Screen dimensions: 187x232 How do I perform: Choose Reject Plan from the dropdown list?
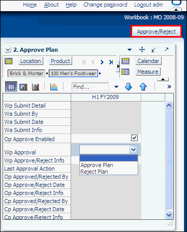(x=94, y=172)
